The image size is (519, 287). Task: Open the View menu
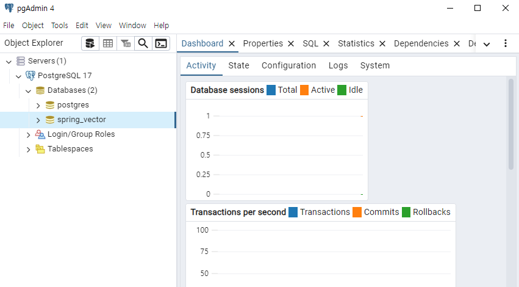pos(104,26)
